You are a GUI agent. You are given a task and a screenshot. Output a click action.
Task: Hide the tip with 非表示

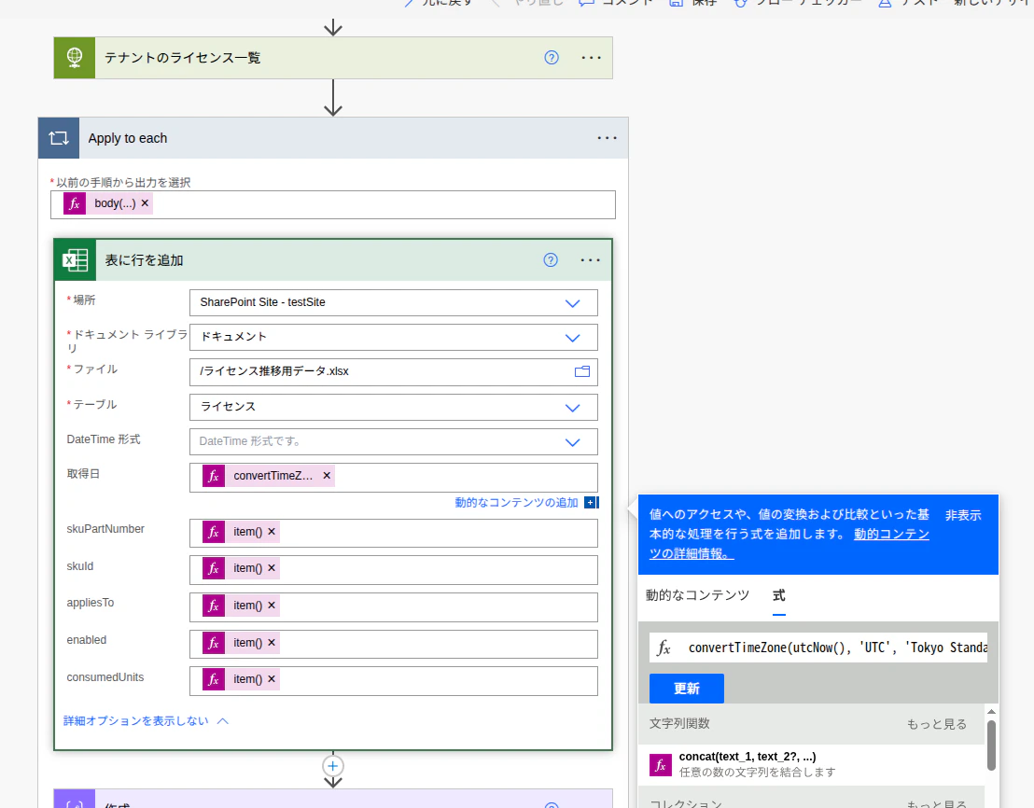963,515
